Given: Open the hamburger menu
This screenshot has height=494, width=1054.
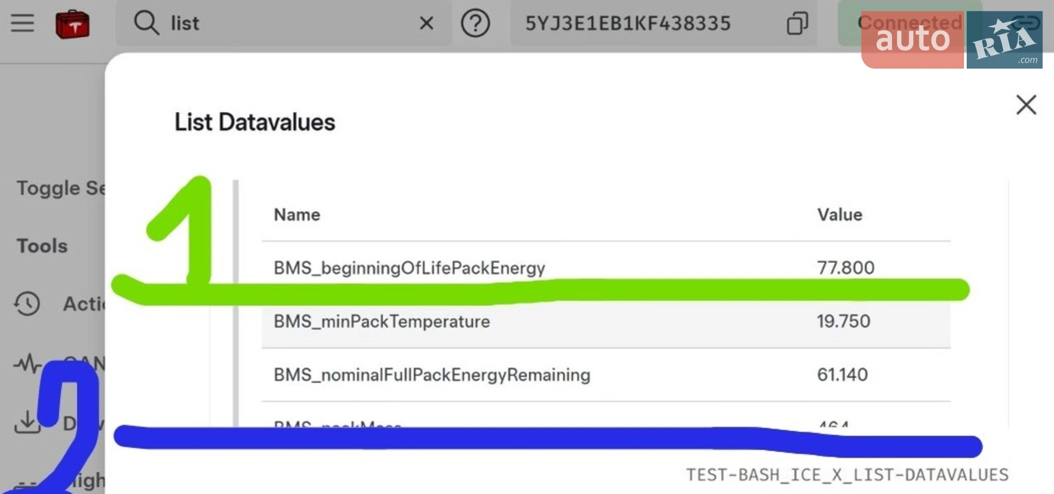Looking at the screenshot, I should pos(22,23).
